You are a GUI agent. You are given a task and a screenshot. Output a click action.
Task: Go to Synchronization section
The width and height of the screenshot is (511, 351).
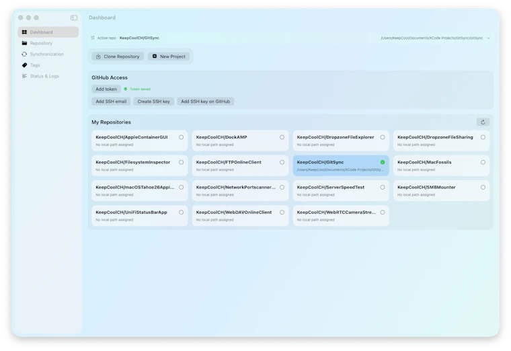[48, 54]
